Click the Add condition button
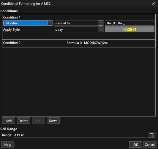158x149 pixels. tap(9, 121)
